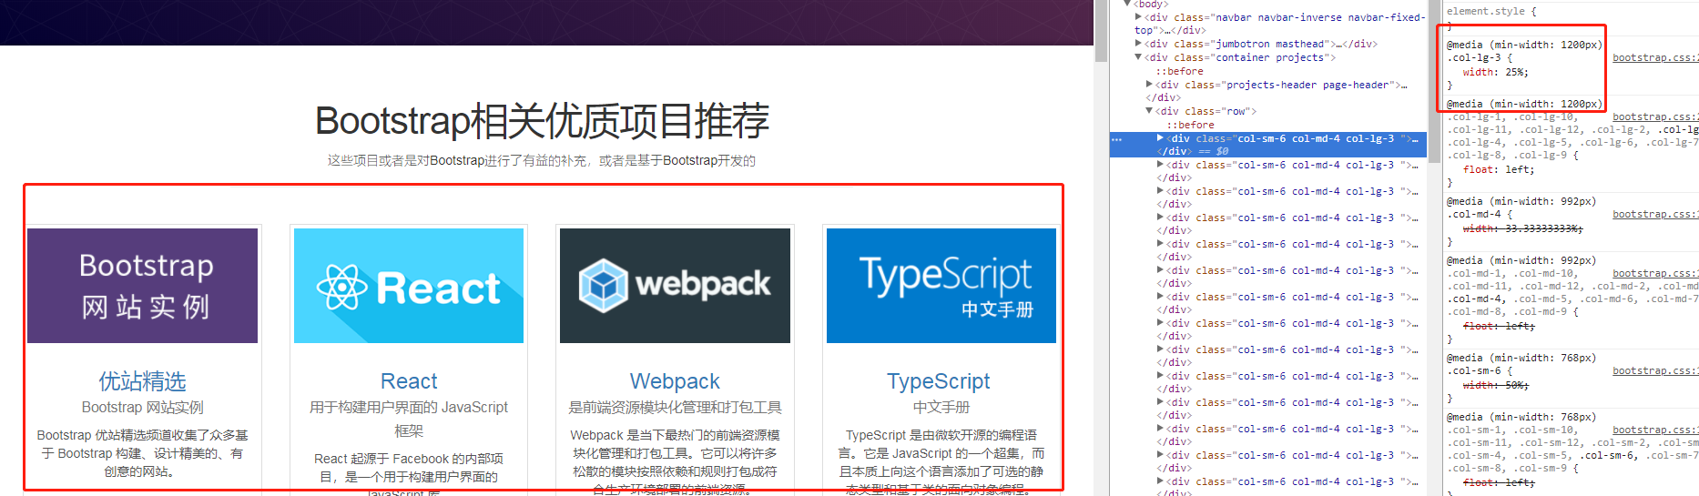Click the 中文手册 subtitle under TypeScript
This screenshot has height=496, width=1699.
(941, 408)
